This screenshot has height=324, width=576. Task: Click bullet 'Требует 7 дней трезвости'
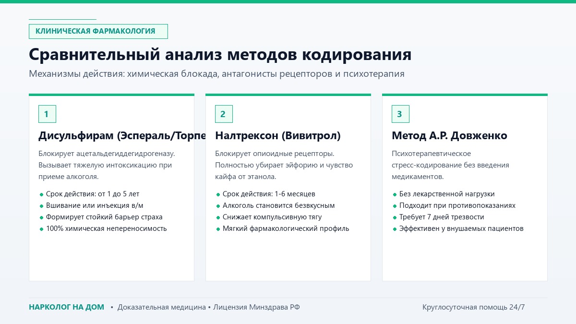tap(442, 217)
